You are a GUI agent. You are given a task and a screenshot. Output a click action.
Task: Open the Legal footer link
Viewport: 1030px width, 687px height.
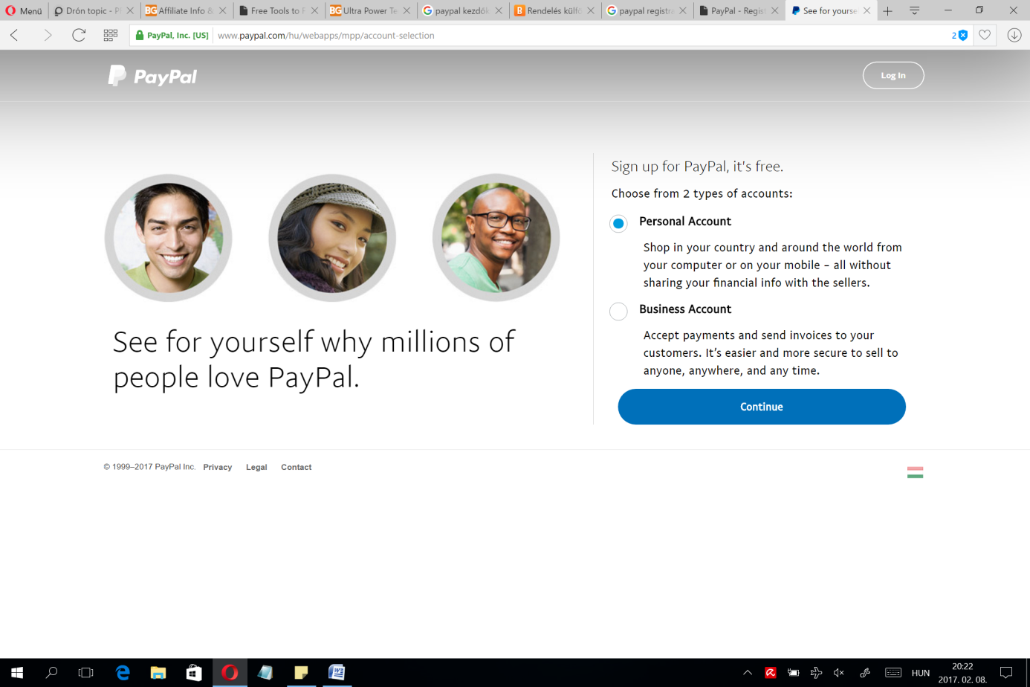[x=256, y=467]
